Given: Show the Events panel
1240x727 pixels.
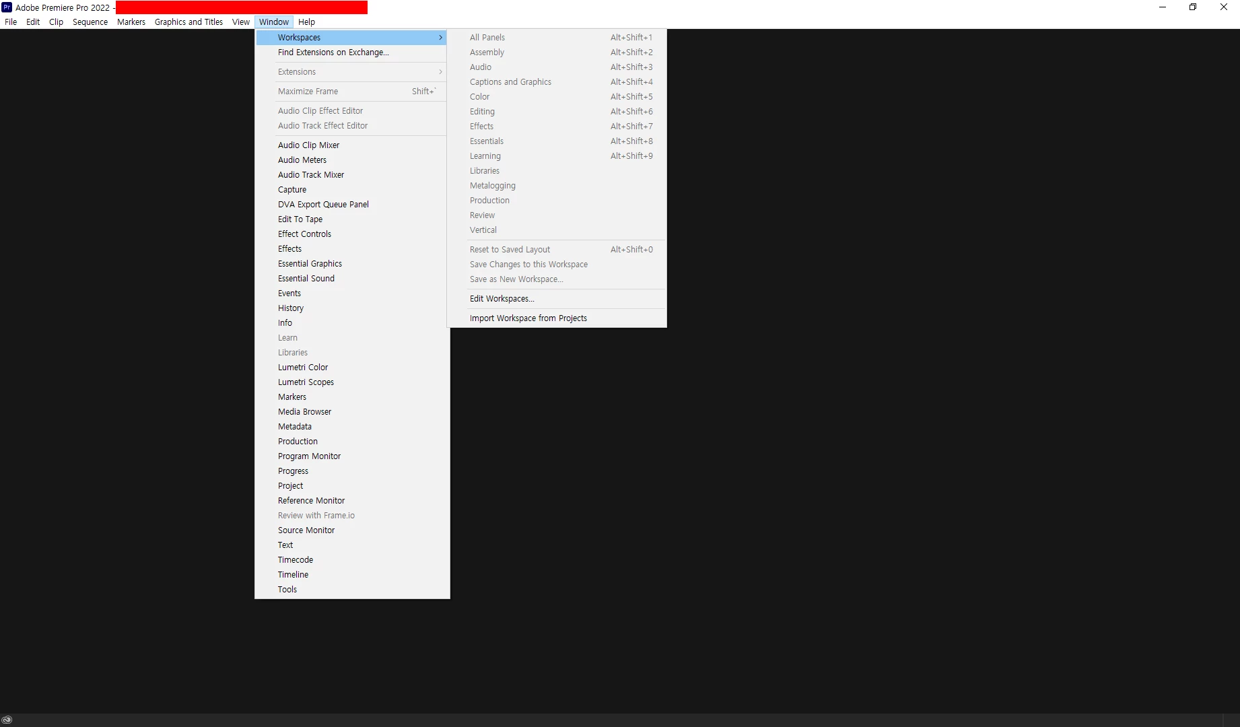Looking at the screenshot, I should [351, 293].
